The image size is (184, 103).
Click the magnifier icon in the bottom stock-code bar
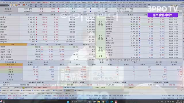pyautogui.click(x=22, y=88)
